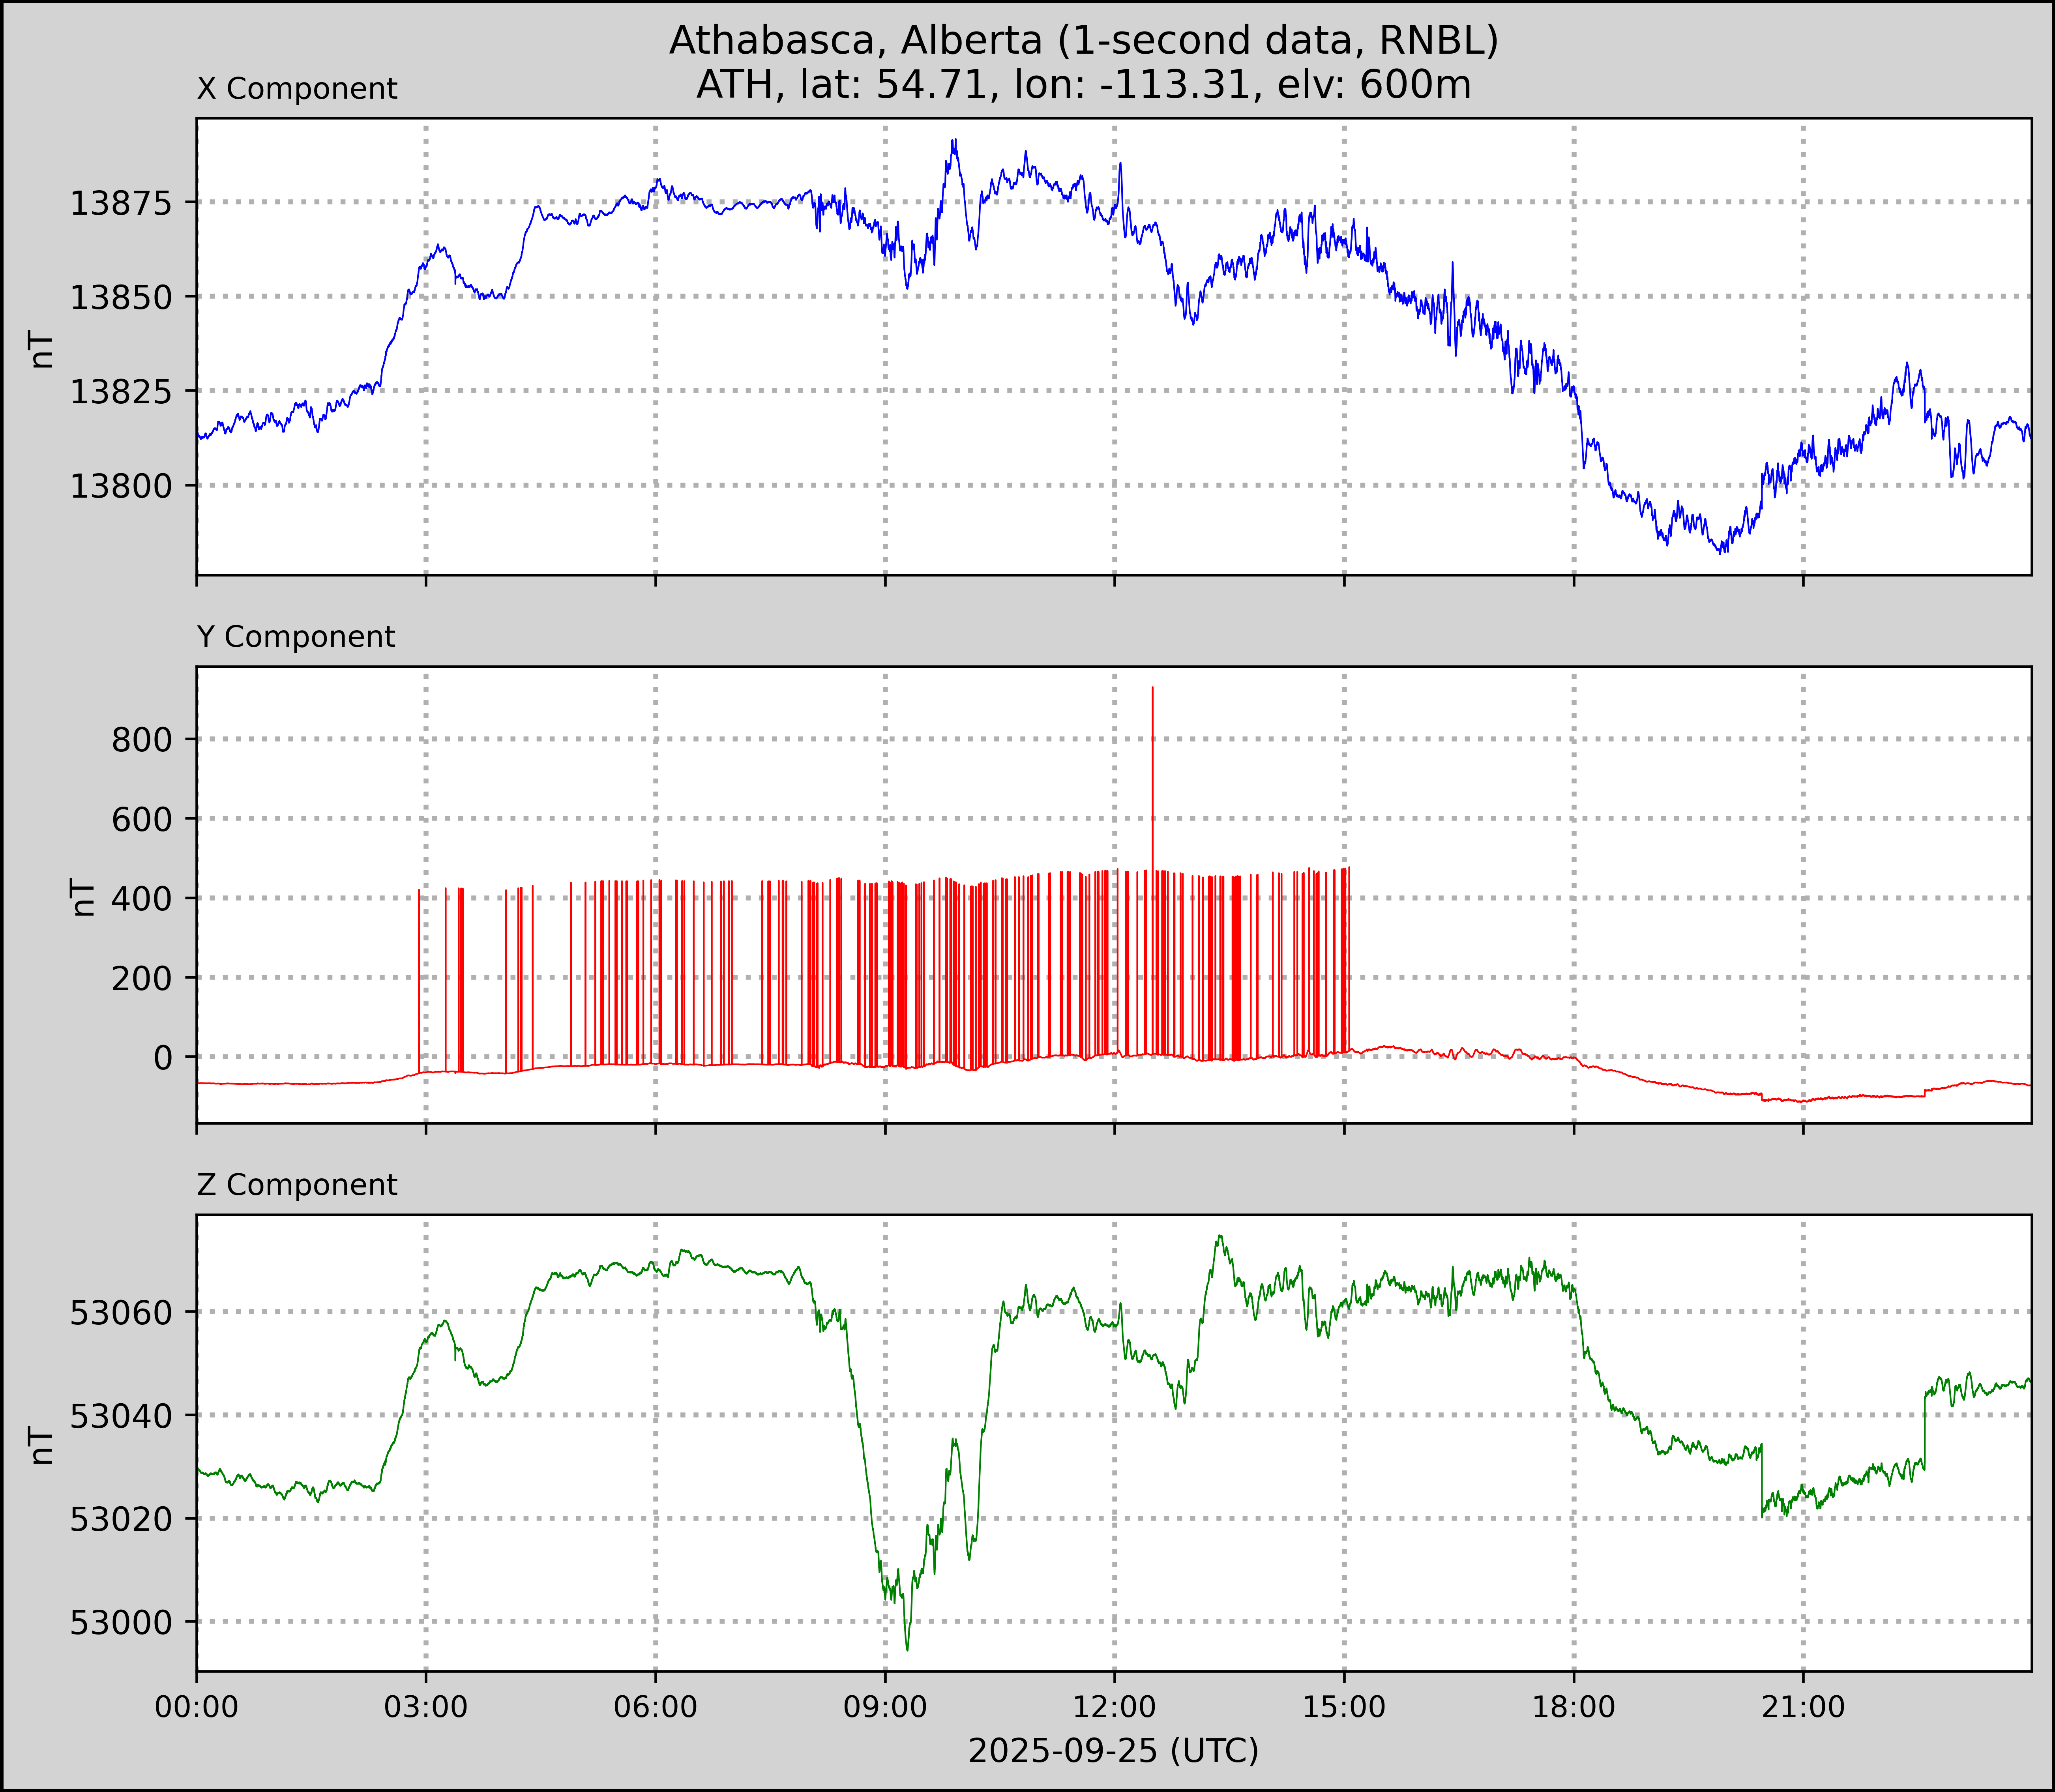
Task: Click the 09:00 x-axis tick label
Action: tap(885, 1707)
